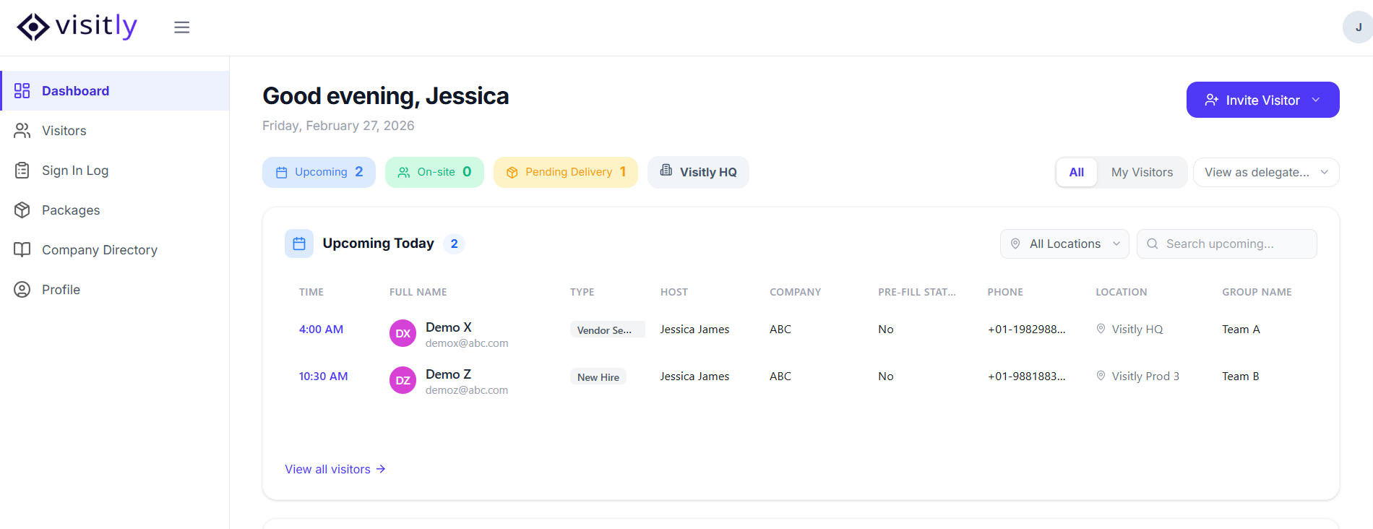Open the All Locations dropdown

[1064, 244]
